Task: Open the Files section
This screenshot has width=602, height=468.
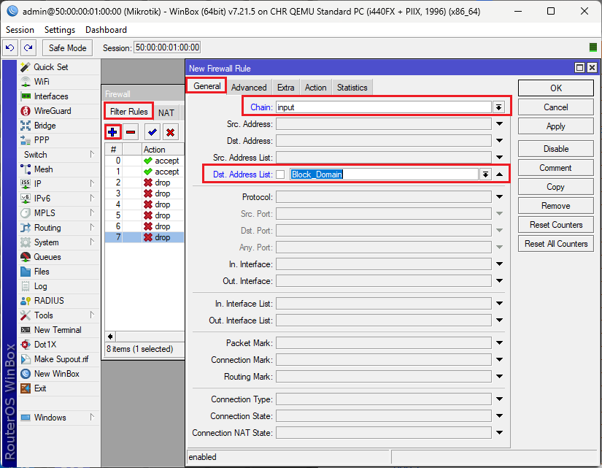Action: click(x=42, y=272)
